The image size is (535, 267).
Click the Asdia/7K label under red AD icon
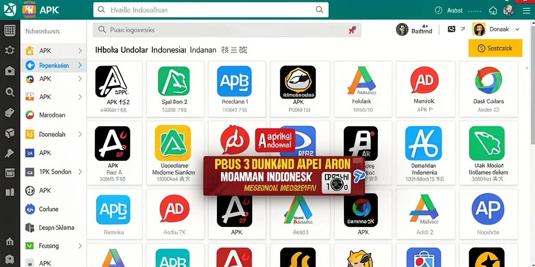175,232
